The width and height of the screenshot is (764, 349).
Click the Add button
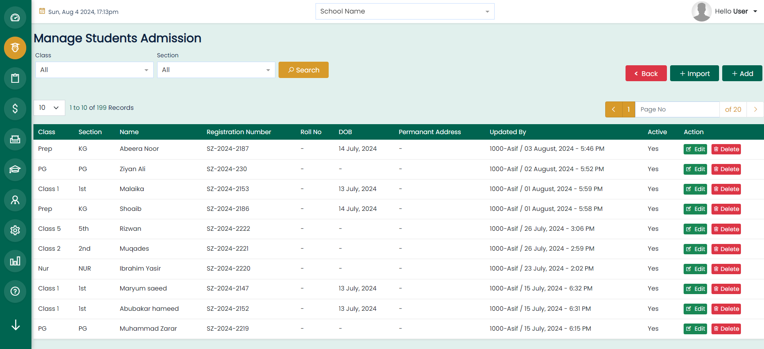tap(742, 74)
